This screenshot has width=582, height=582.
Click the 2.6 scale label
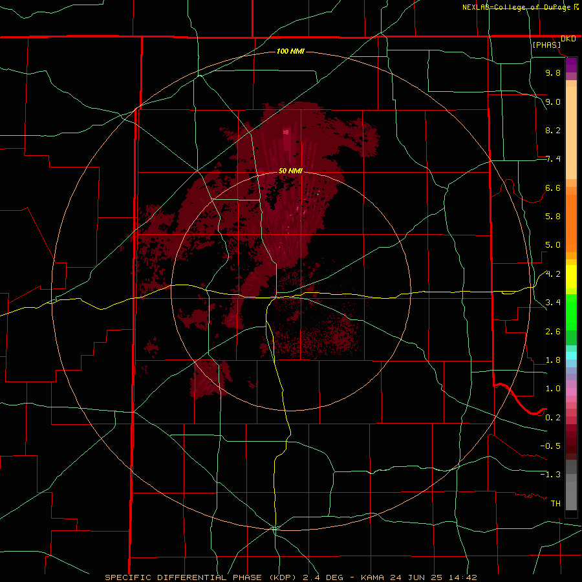click(553, 332)
